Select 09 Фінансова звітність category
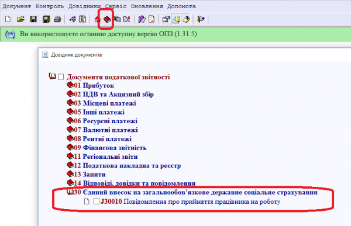 point(110,148)
